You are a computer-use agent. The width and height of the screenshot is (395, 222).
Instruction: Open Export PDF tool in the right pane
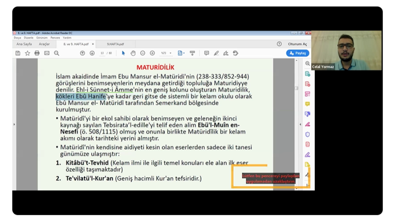click(x=307, y=74)
